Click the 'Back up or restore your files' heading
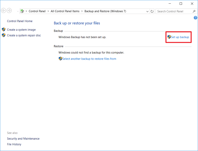 [x=77, y=23]
